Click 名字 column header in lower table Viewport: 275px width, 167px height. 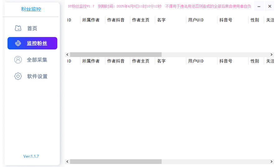click(x=161, y=61)
